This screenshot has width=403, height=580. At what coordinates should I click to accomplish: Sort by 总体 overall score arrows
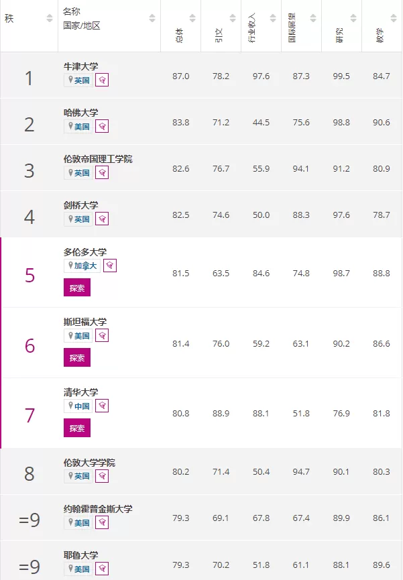[x=192, y=17]
